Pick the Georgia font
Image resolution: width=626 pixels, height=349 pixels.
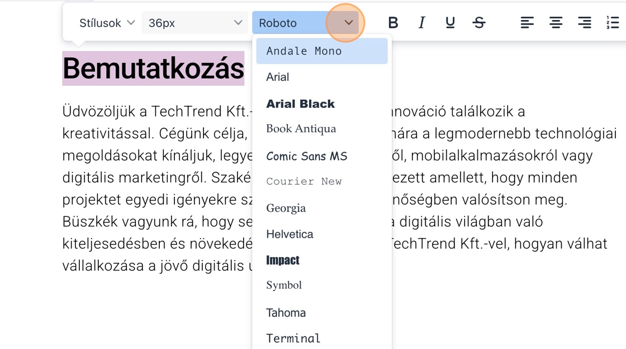tap(286, 208)
